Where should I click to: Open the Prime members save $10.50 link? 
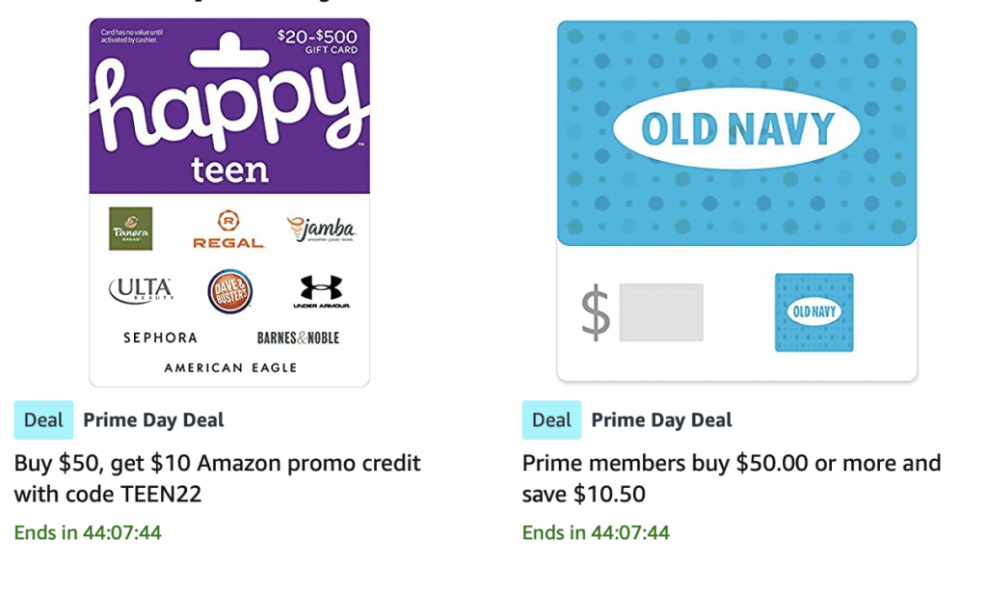(x=731, y=478)
